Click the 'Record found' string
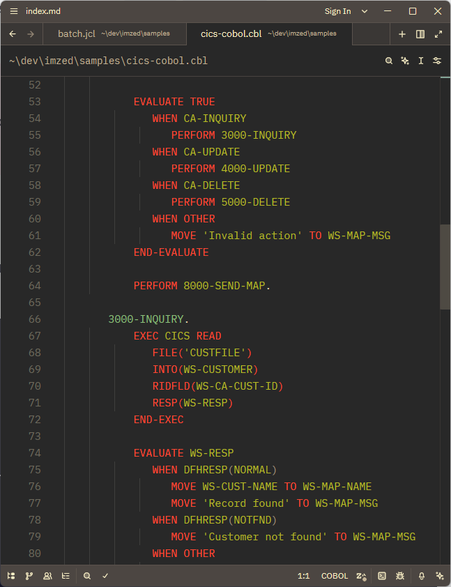451x587 pixels. click(x=246, y=503)
